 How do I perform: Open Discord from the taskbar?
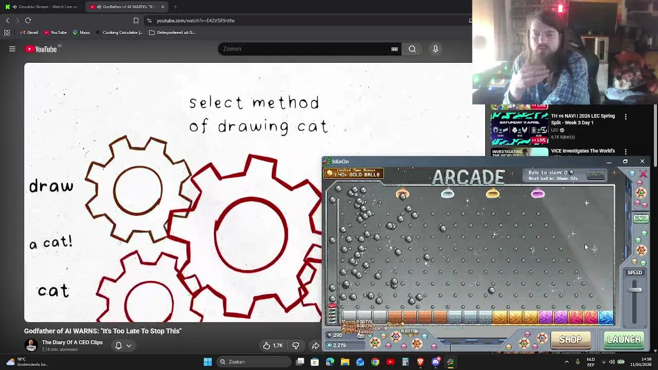[x=435, y=362]
